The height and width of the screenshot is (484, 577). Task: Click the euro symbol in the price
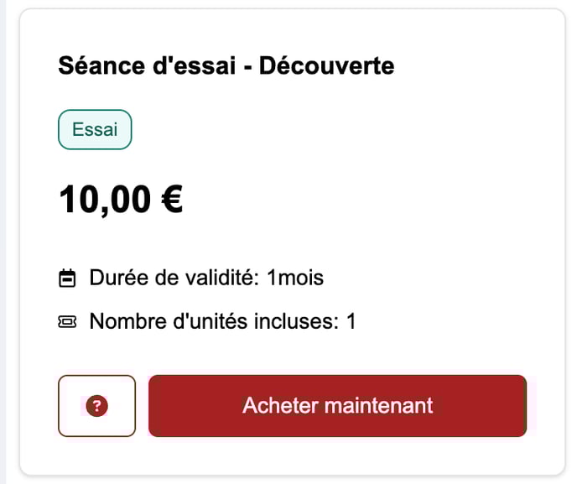click(x=172, y=199)
